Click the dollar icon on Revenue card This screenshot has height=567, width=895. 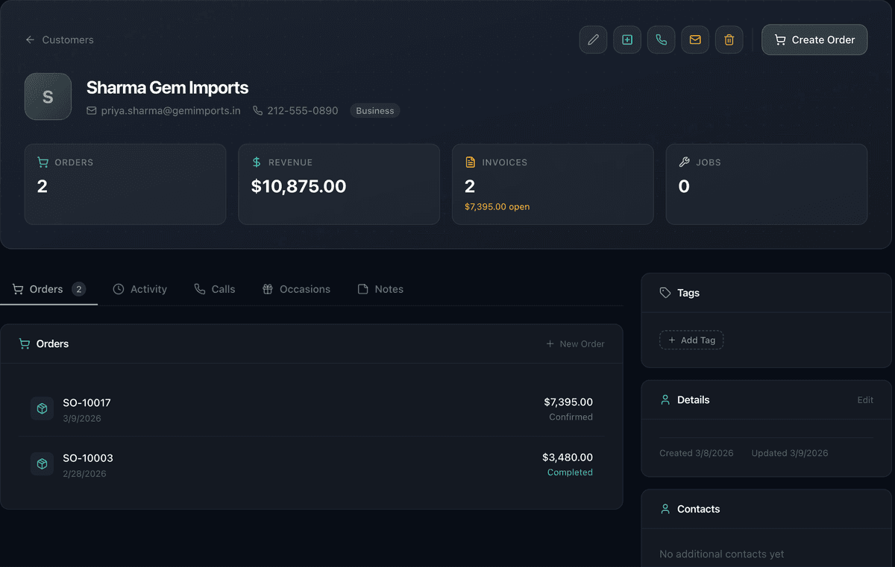[257, 162]
